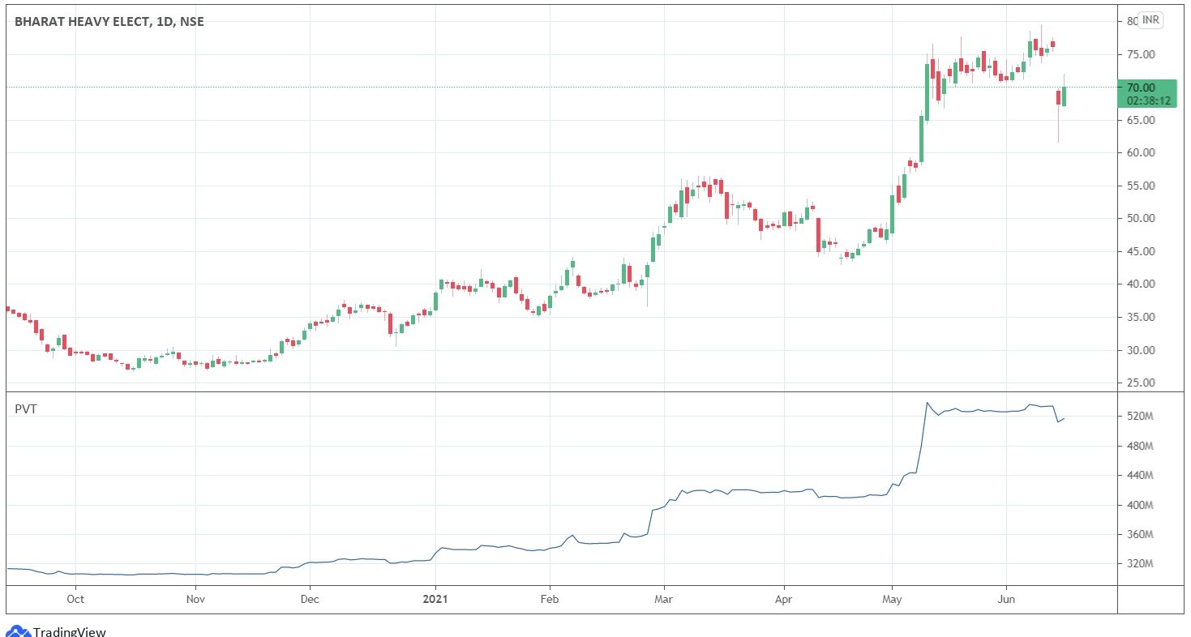Click the Dec label on time axis

point(309,600)
